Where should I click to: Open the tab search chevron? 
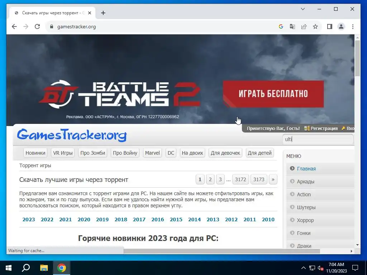point(302,9)
